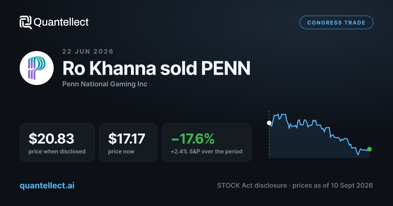Select the CONGRESS TRADE badge
The image size is (393, 206).
336,23
